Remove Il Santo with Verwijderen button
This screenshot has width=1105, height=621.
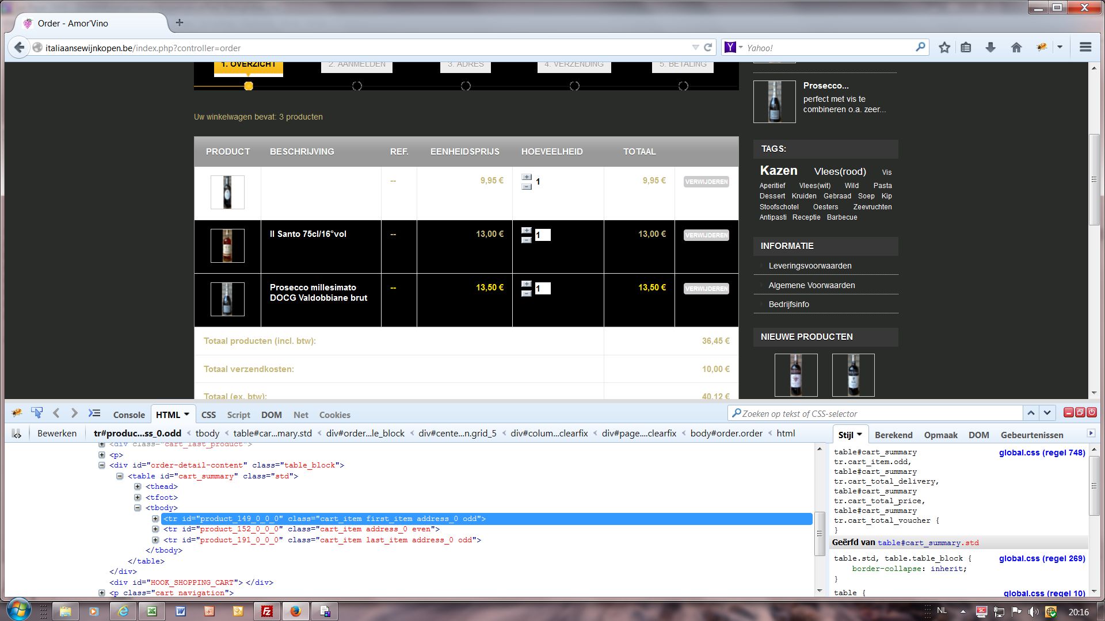tap(706, 235)
